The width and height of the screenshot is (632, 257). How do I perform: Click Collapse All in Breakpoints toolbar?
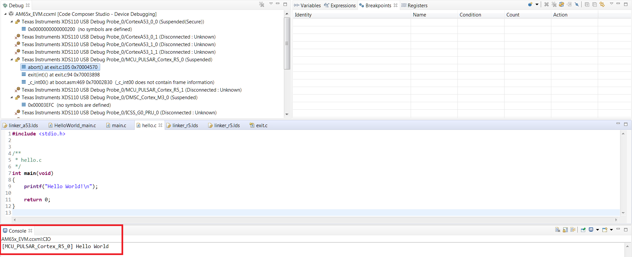tap(594, 4)
